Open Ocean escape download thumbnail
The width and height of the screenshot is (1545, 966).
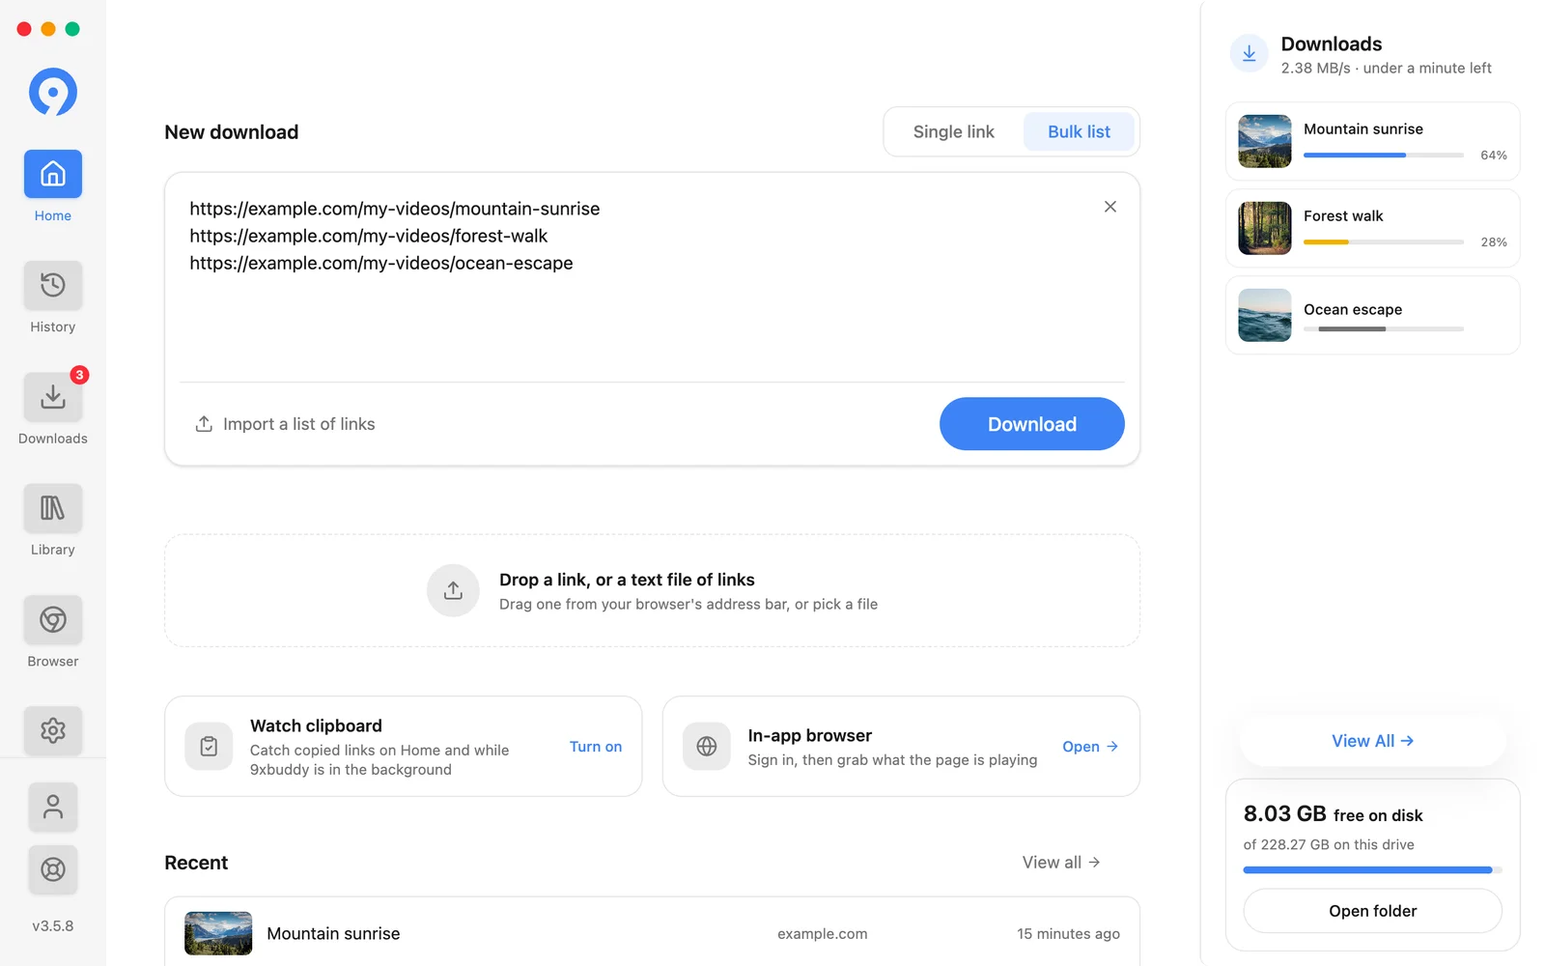[x=1265, y=315]
